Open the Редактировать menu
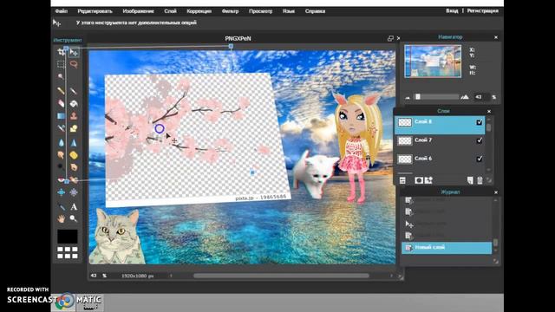The image size is (555, 312). [x=95, y=11]
